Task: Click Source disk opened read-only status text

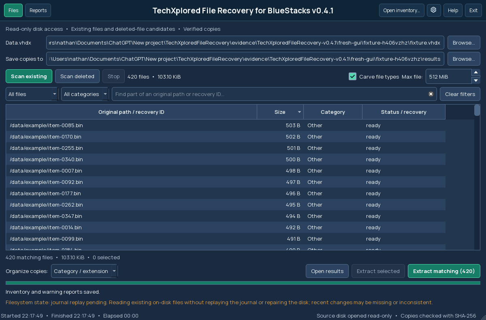Action: (354, 316)
